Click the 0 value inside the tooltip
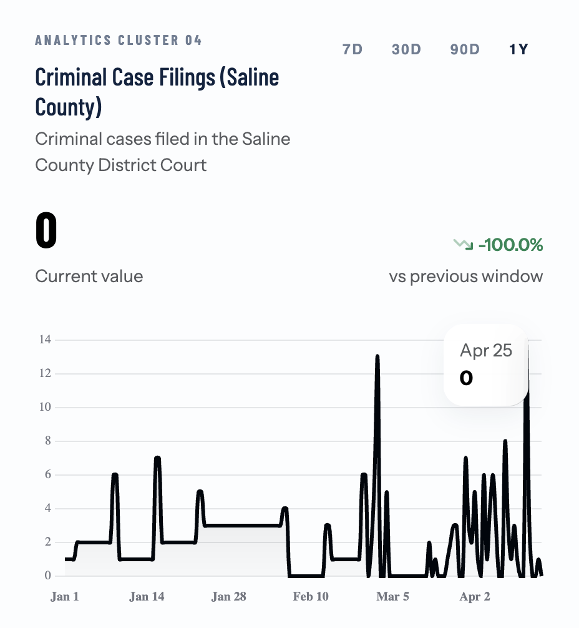579x628 pixels. pyautogui.click(x=466, y=379)
